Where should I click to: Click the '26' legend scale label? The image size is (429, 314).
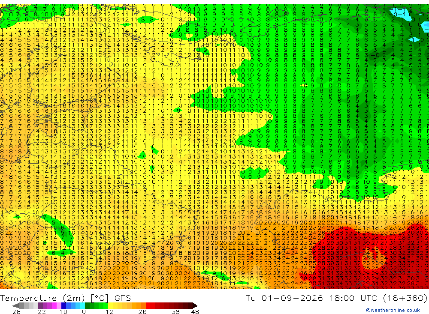tap(142, 311)
